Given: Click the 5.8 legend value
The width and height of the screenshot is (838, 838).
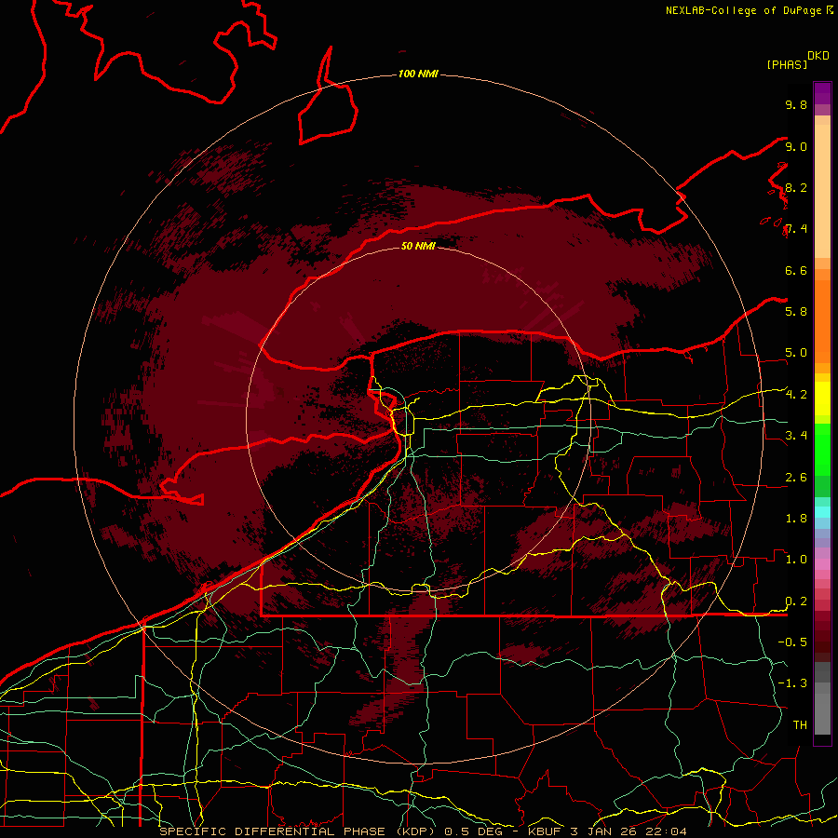Looking at the screenshot, I should point(796,311).
